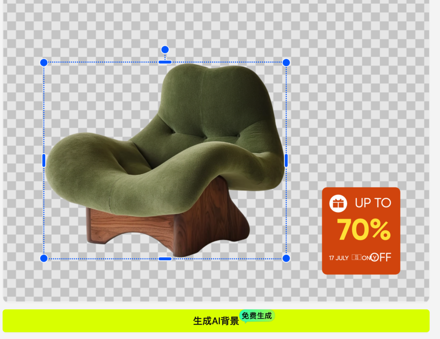Screen dimensions: 440x339
Task: Tap the 生成AI背景 button
Action: coord(216,321)
